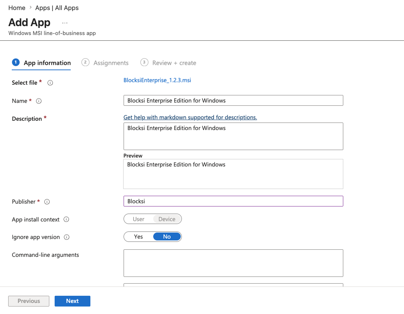Viewport: 404px width, 314px height.
Task: Focus the Publisher input field
Action: pos(233,201)
